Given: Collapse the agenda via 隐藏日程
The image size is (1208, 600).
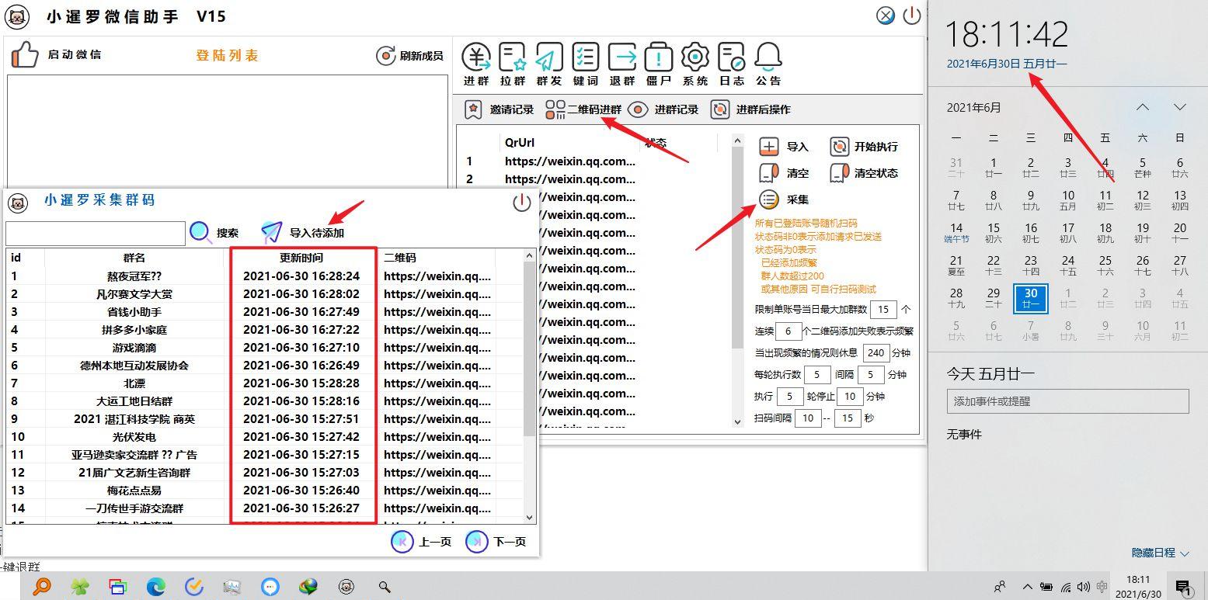Looking at the screenshot, I should tap(1161, 553).
